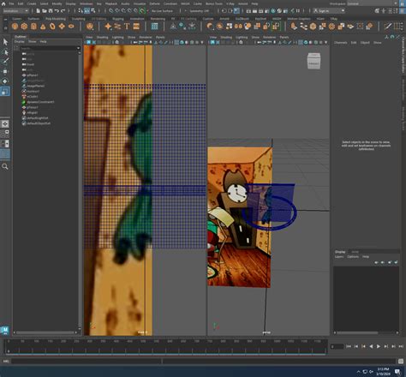406x377 pixels.
Task: Toggle select by object type mode
Action: [87, 11]
